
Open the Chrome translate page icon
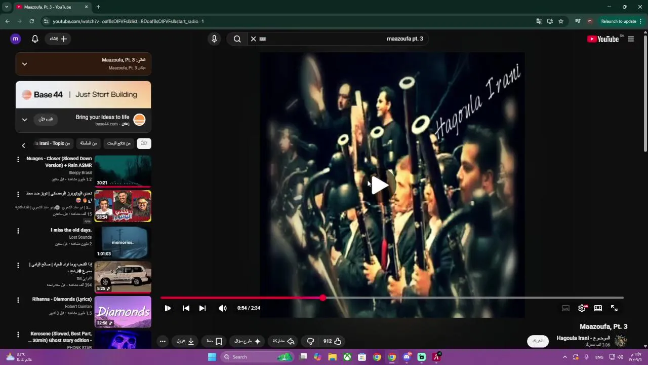[x=539, y=21]
